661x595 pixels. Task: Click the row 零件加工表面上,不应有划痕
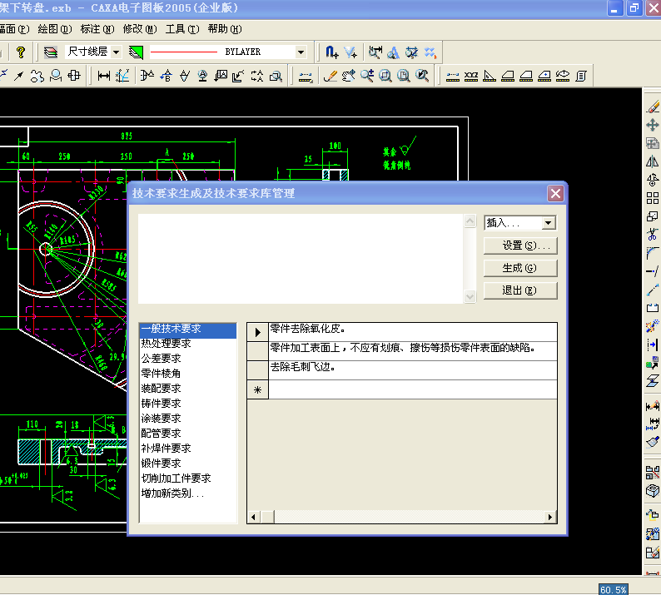click(413, 351)
